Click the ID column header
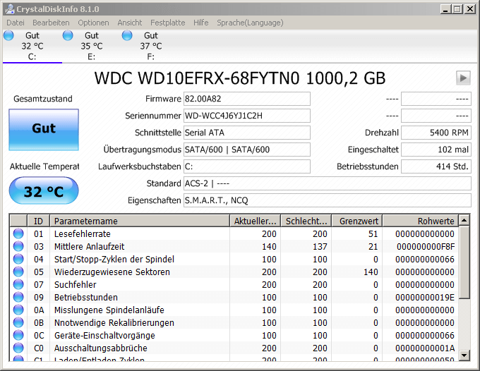The image size is (480, 371). tap(39, 221)
